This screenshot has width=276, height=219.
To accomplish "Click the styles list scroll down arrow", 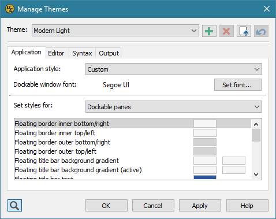I will [x=256, y=175].
